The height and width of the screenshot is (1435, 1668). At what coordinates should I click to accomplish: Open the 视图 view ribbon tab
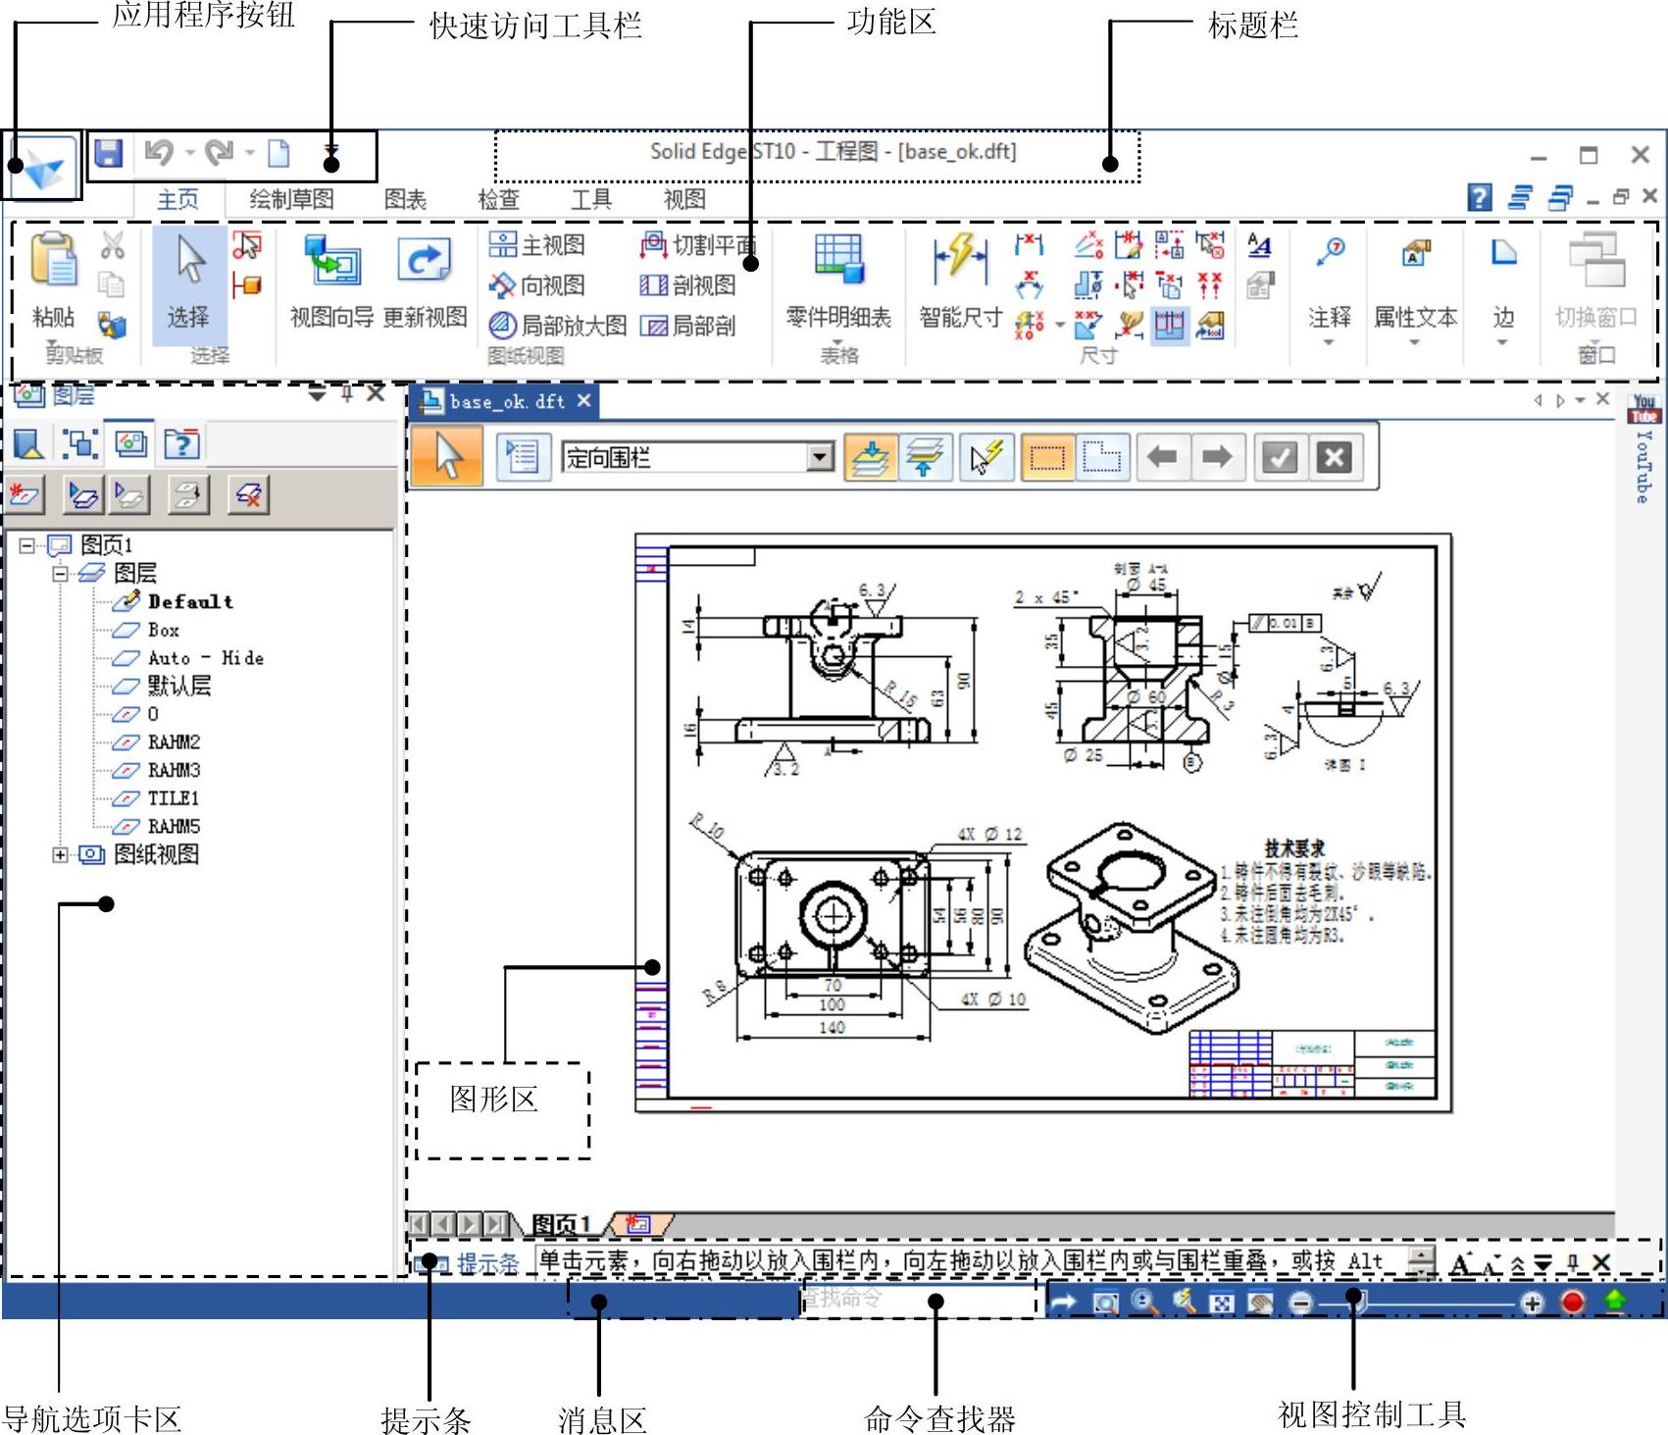point(684,199)
